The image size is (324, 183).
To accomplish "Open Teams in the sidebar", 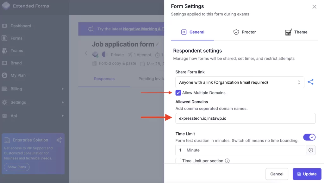I will (x=16, y=51).
